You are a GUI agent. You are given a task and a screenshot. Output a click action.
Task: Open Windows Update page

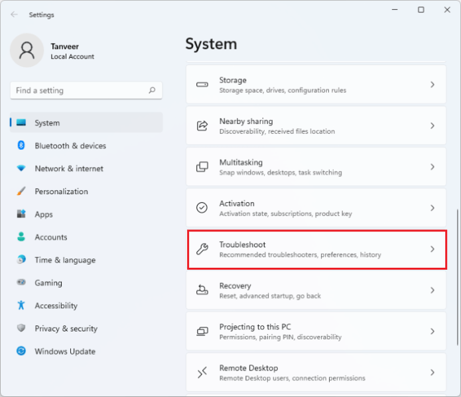(x=86, y=351)
